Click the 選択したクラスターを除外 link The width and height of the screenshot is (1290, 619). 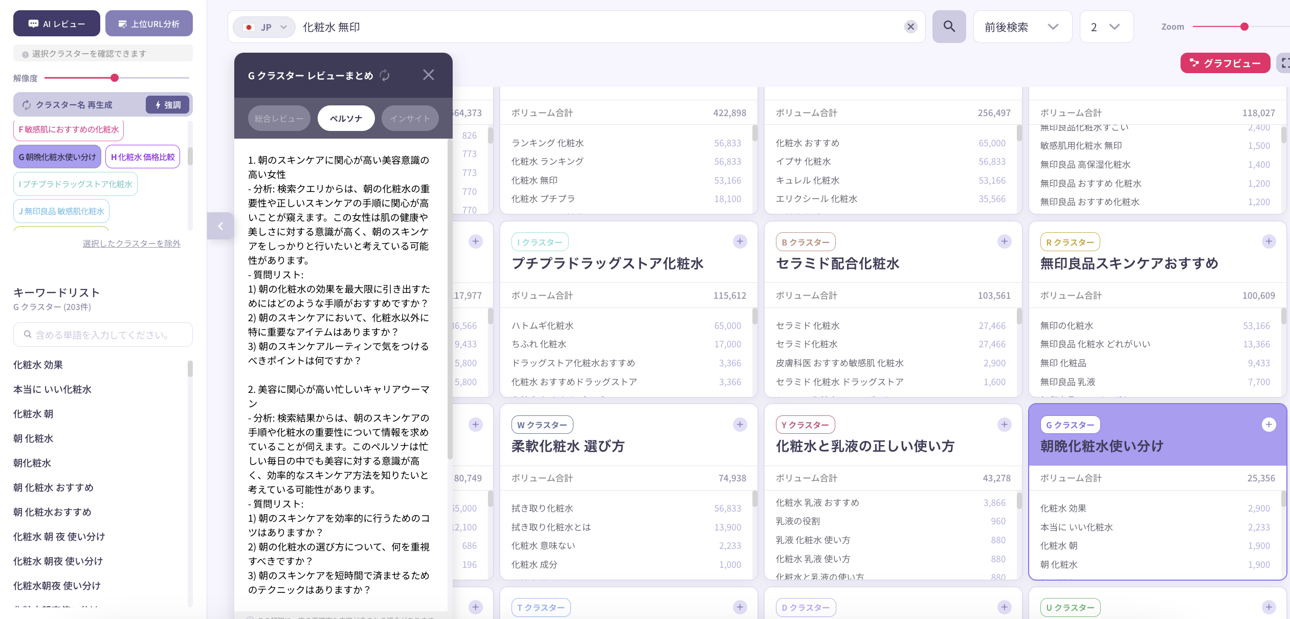tap(131, 244)
